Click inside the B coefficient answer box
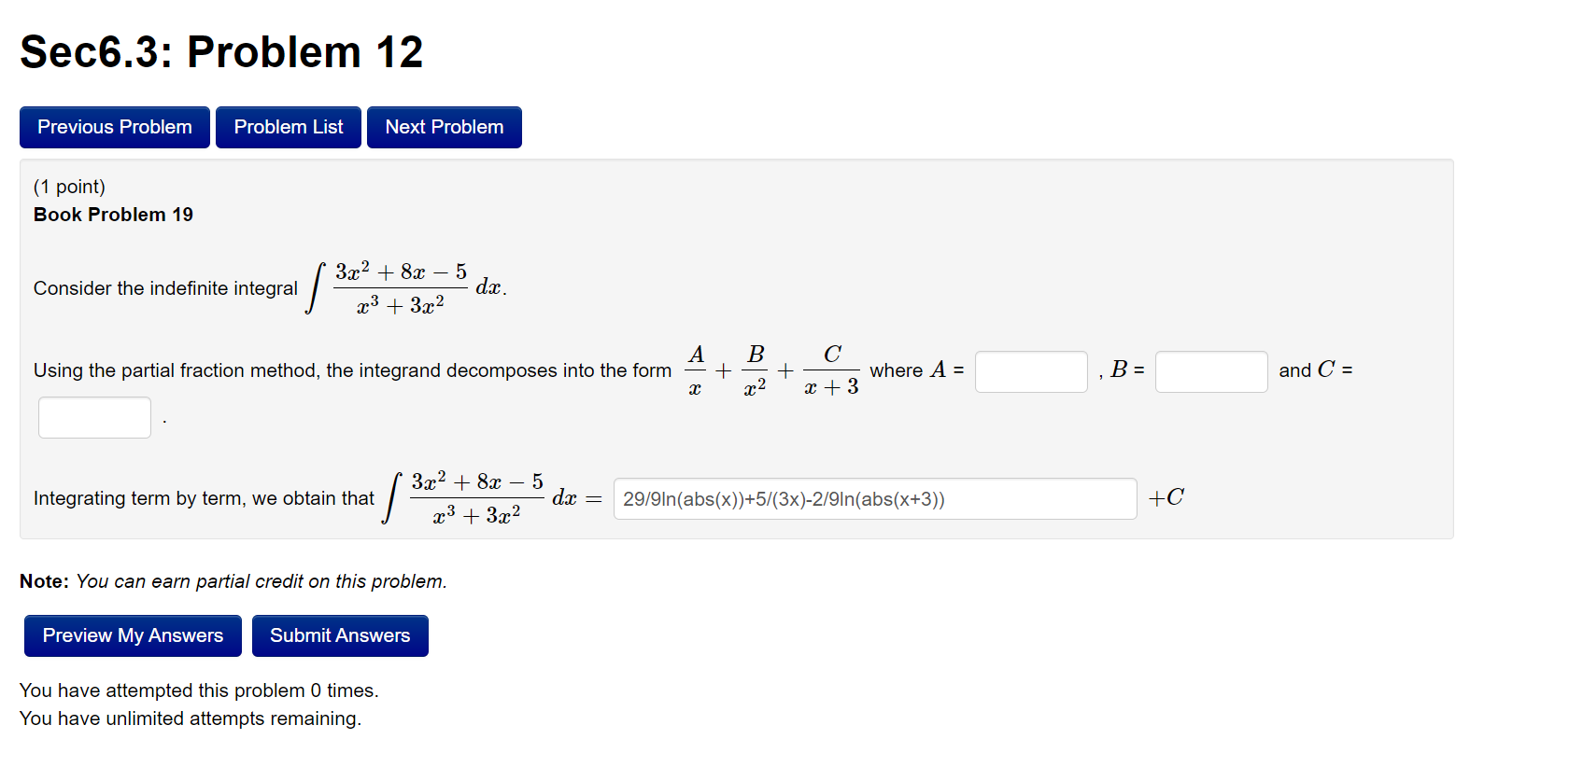 point(1211,371)
